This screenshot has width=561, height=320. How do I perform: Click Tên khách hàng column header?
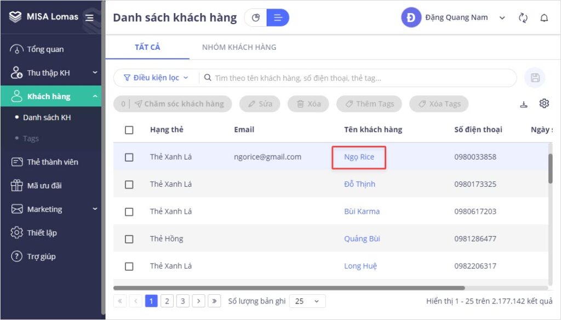373,129
